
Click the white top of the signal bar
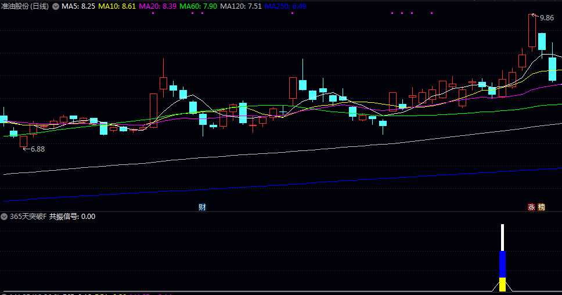coord(503,237)
